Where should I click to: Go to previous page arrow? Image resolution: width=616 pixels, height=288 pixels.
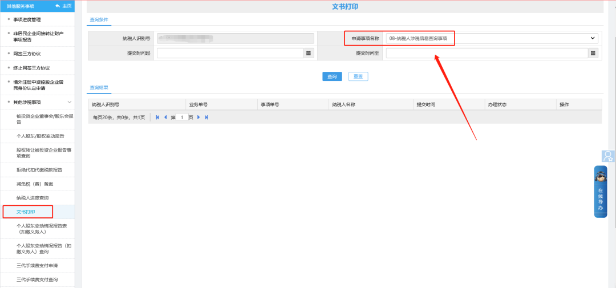(x=165, y=117)
